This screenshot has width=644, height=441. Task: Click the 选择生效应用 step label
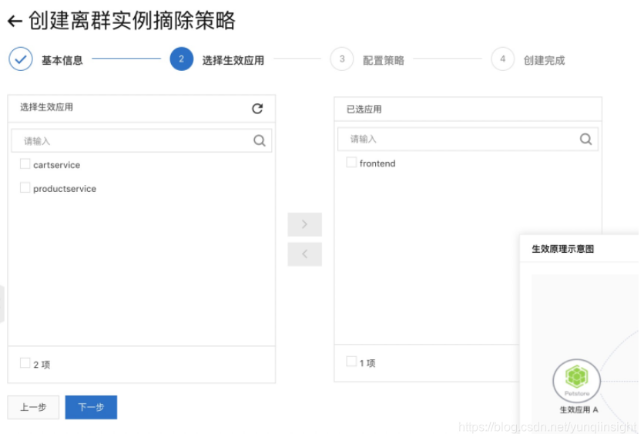point(233,60)
